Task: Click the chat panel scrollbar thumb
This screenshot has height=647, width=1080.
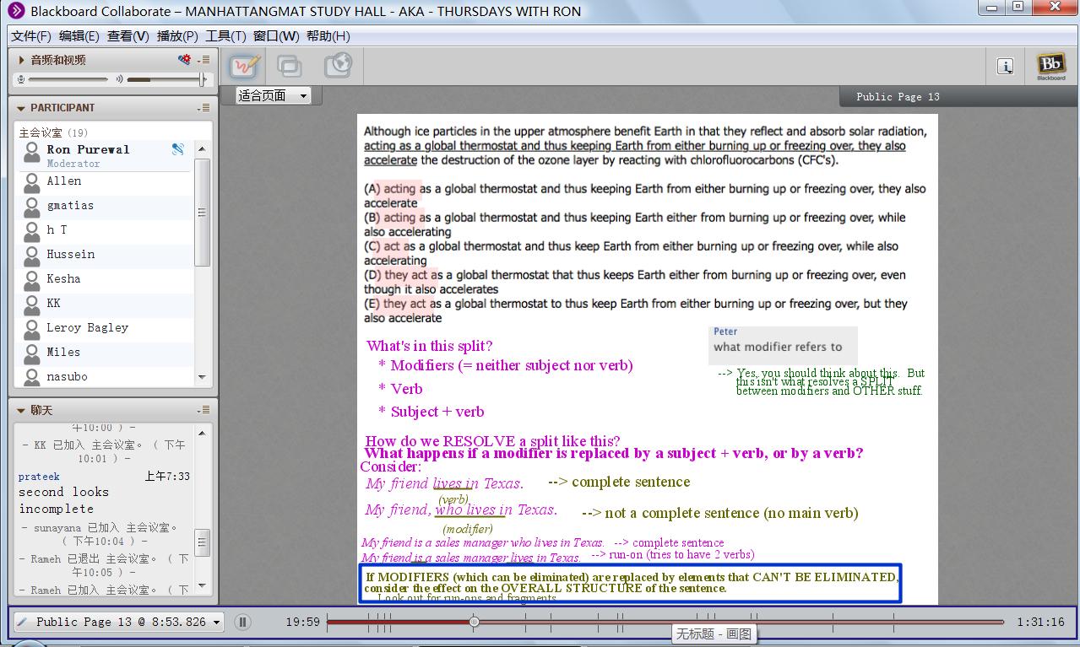Action: click(202, 541)
